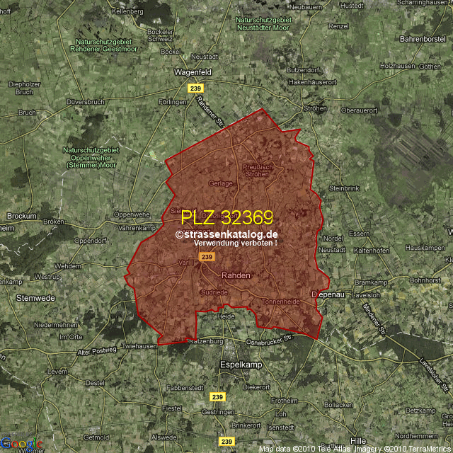Click the Rahden town label
Screen dimensions: 453x453
point(236,275)
